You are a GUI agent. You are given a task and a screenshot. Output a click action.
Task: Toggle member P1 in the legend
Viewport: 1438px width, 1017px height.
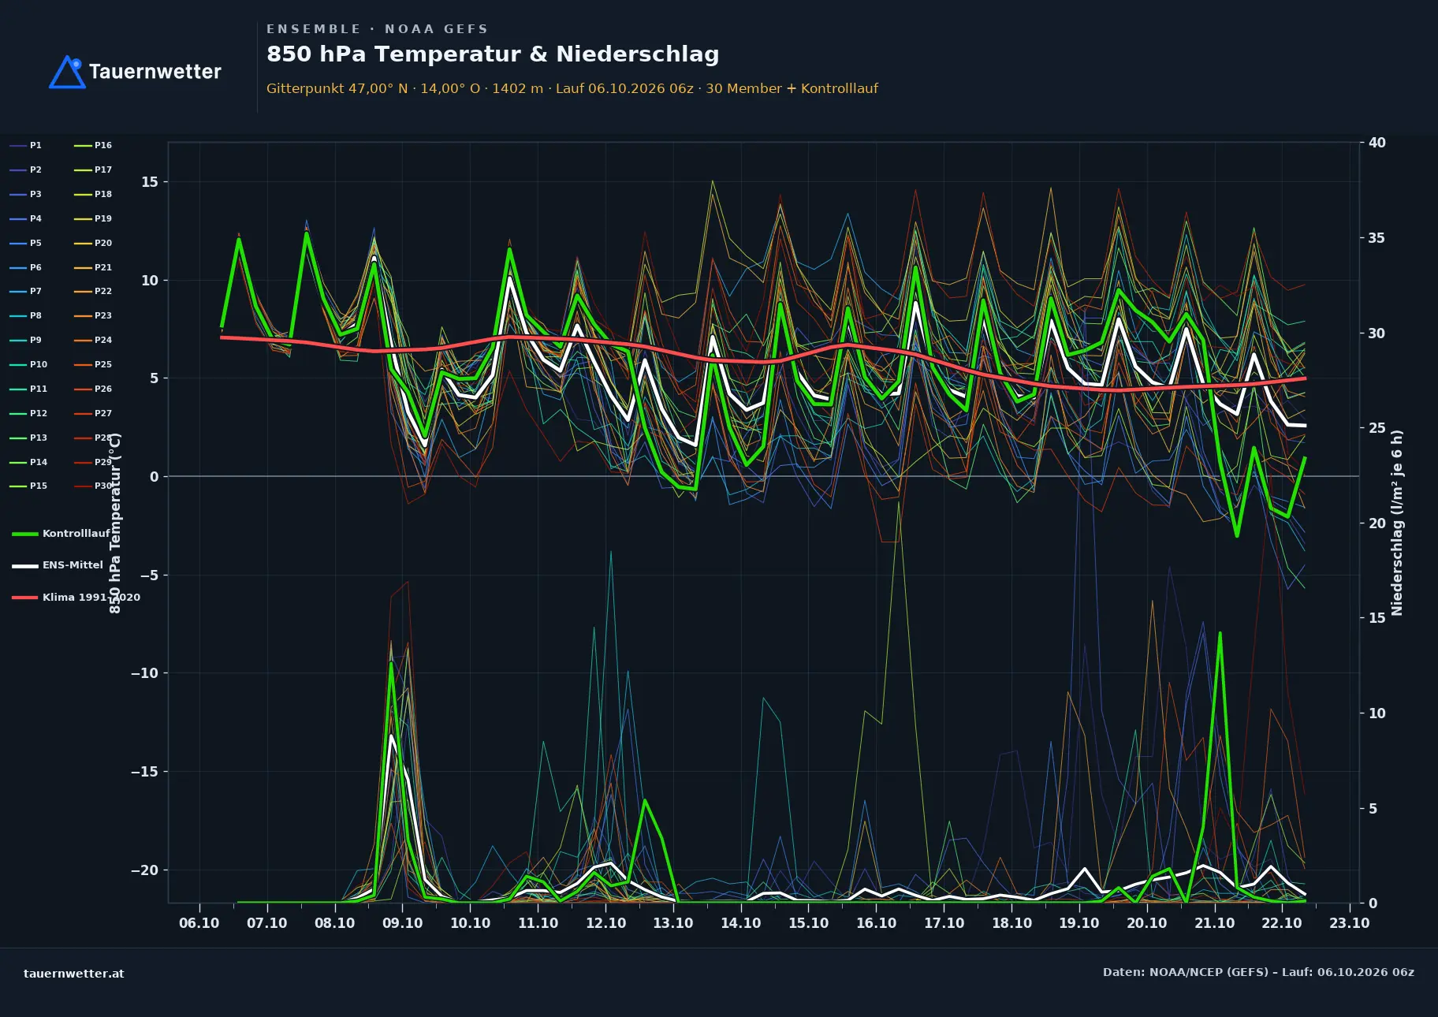pyautogui.click(x=25, y=145)
